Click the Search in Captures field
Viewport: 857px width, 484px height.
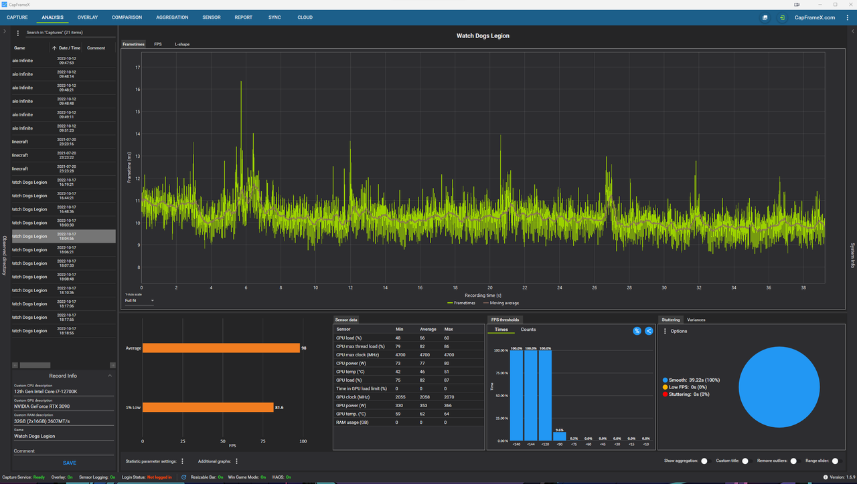pos(70,33)
